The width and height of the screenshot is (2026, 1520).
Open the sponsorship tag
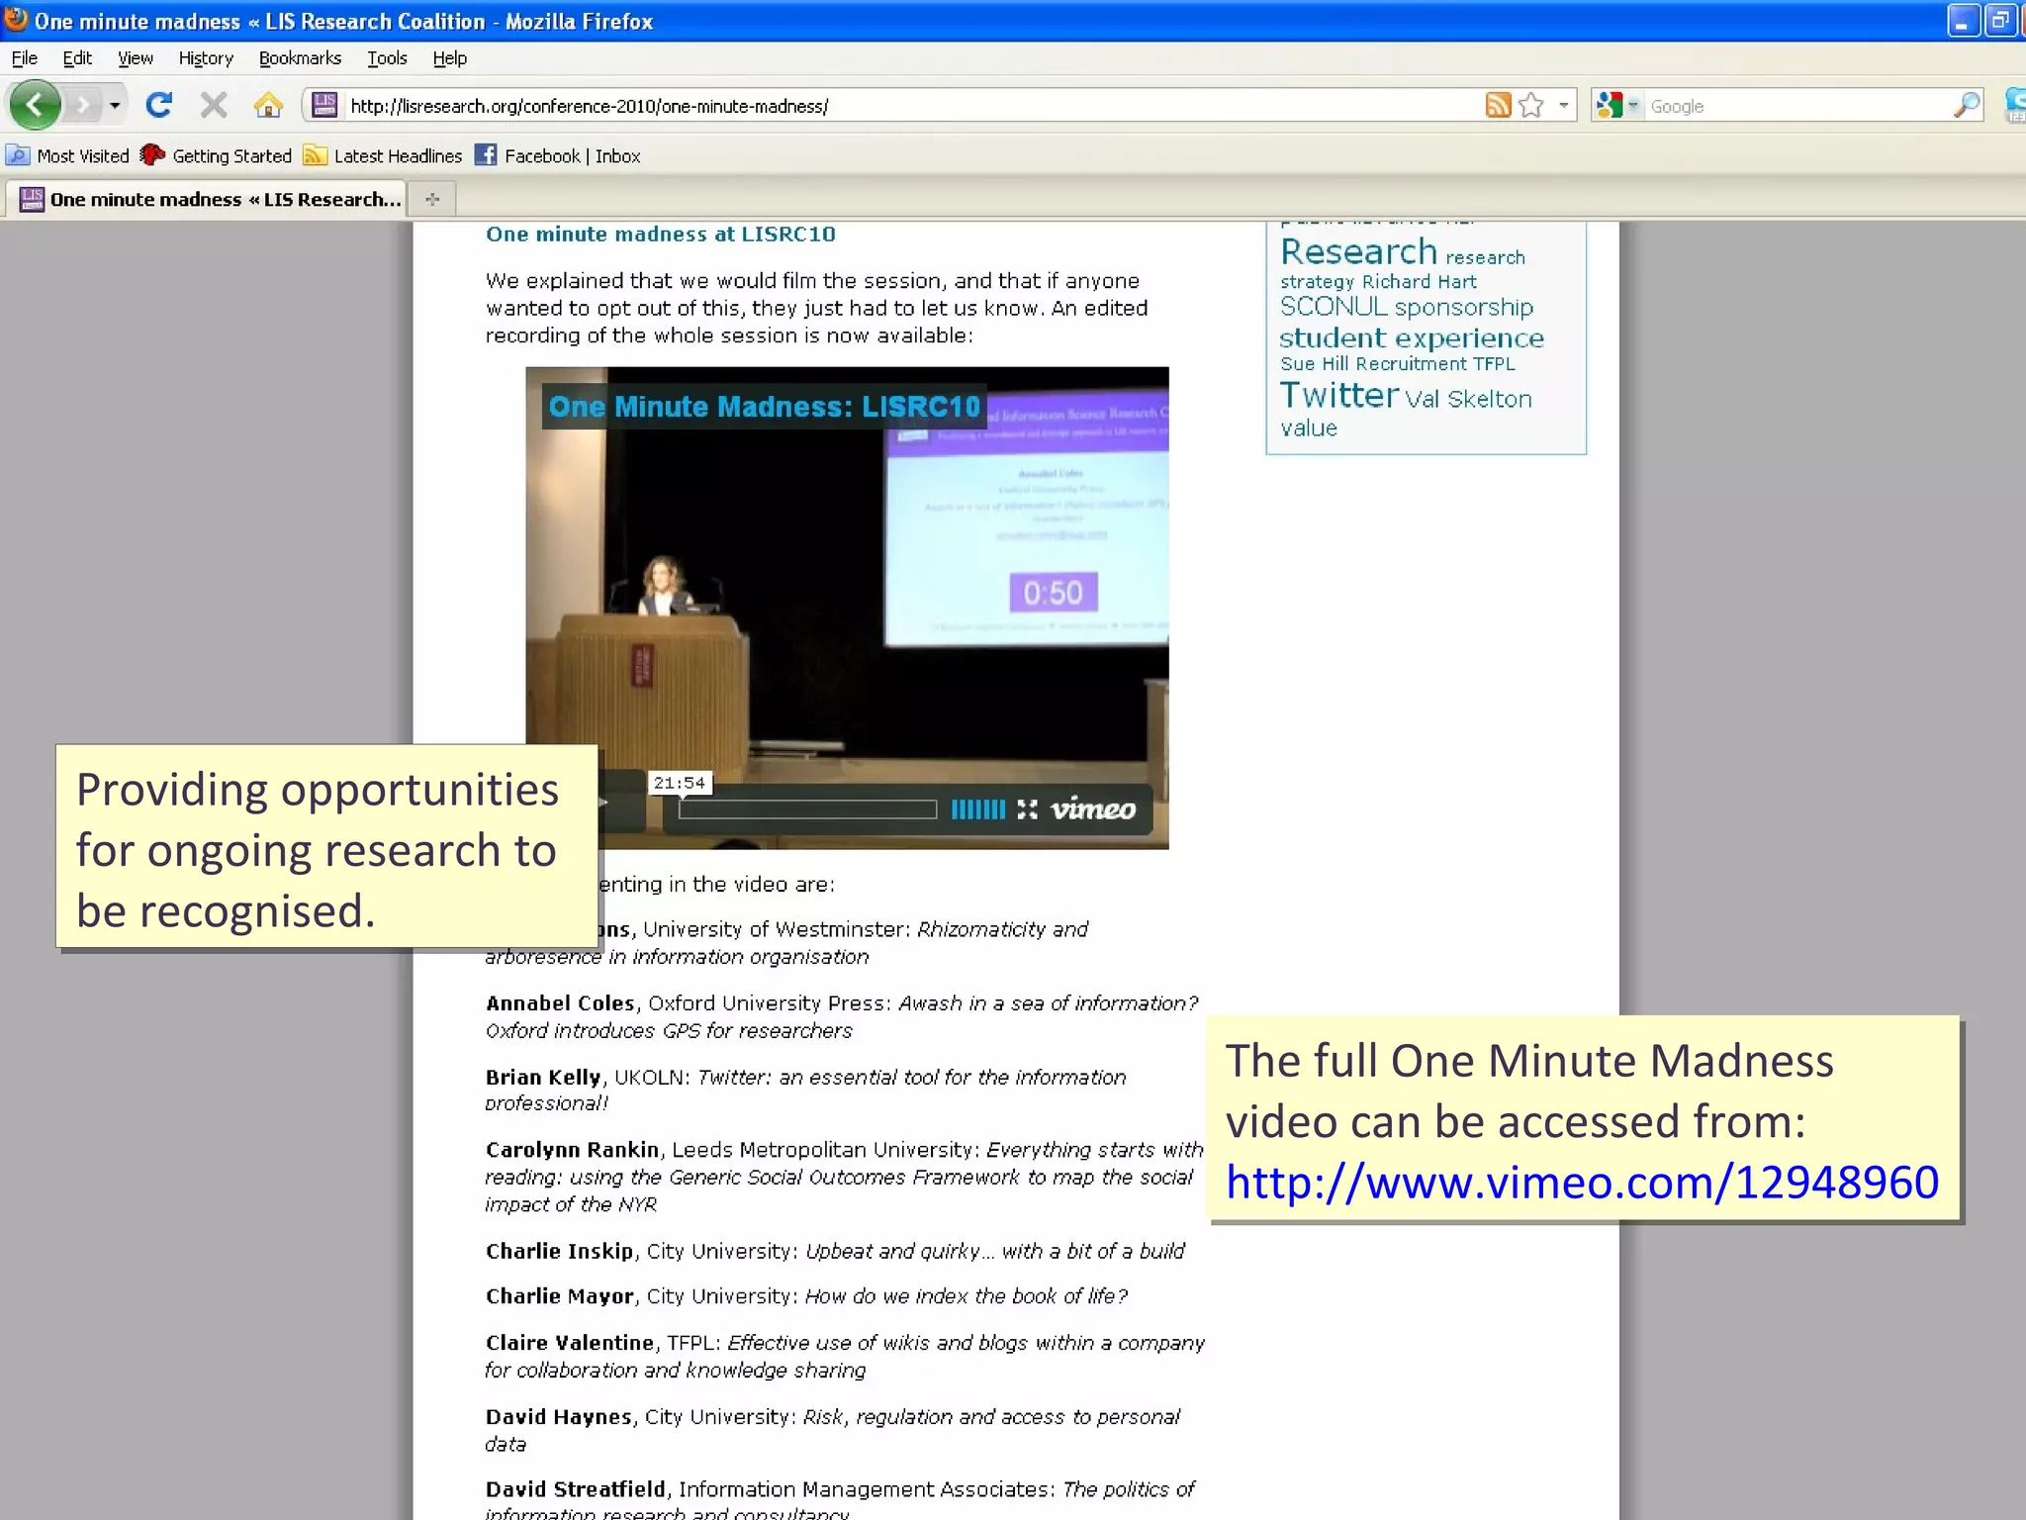click(1464, 308)
